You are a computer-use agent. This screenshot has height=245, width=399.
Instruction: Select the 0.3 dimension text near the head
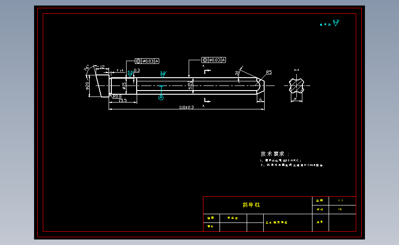coord(137,70)
